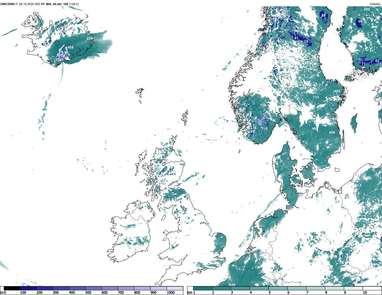The height and width of the screenshot is (295, 382).
Task: Click the '659' value above the km legend
Action: pos(232,285)
